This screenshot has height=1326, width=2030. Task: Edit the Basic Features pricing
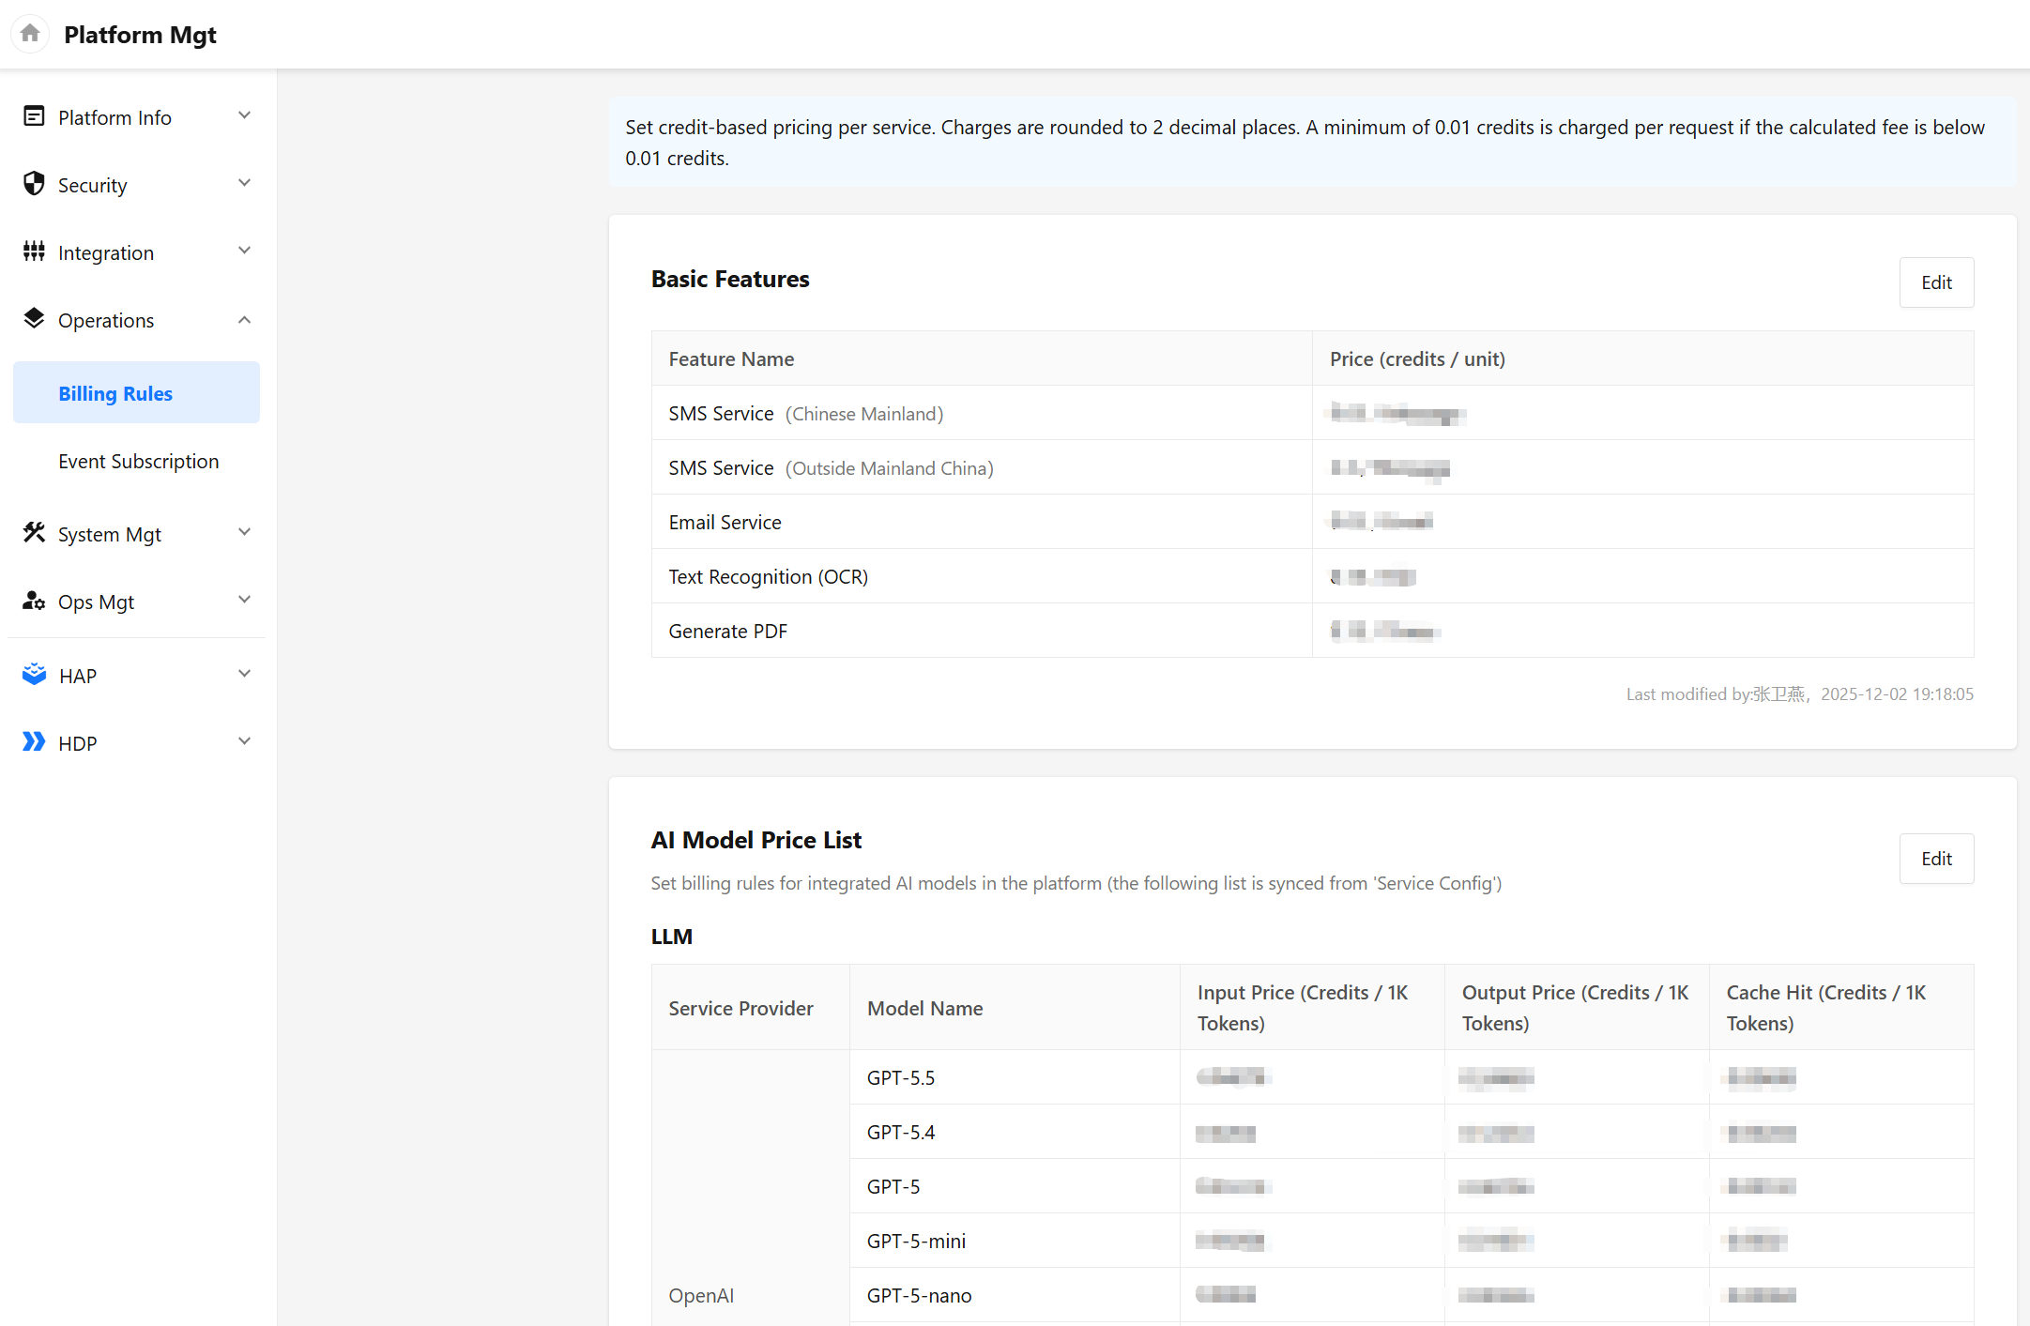1936,282
